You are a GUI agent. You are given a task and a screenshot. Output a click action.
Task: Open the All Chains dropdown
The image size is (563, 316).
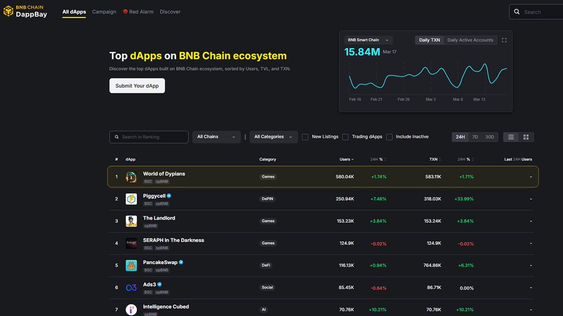pos(217,137)
